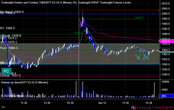Screen dimensions: 174x110
Task: Click the 1964.2 current price marker
Action: pyautogui.click(x=166, y=50)
